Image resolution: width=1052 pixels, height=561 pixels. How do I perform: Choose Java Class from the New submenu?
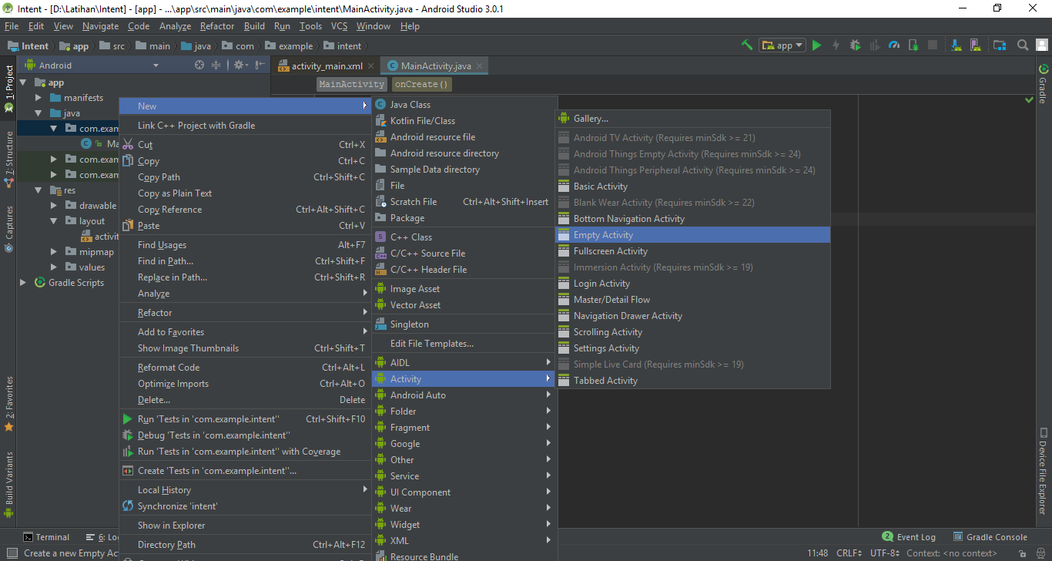tap(462, 105)
